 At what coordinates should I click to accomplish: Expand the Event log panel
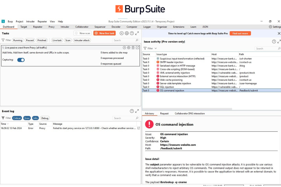point(137,111)
